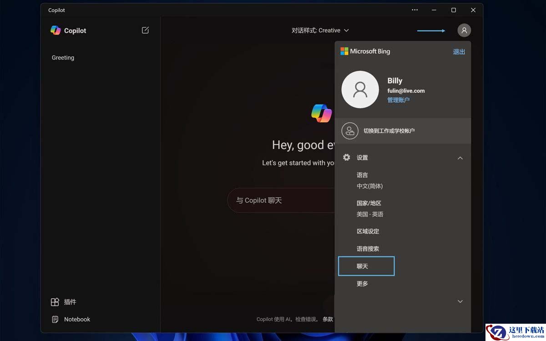Click the 与 Copilot 聊天 input box
This screenshot has height=341, width=546.
[281, 201]
